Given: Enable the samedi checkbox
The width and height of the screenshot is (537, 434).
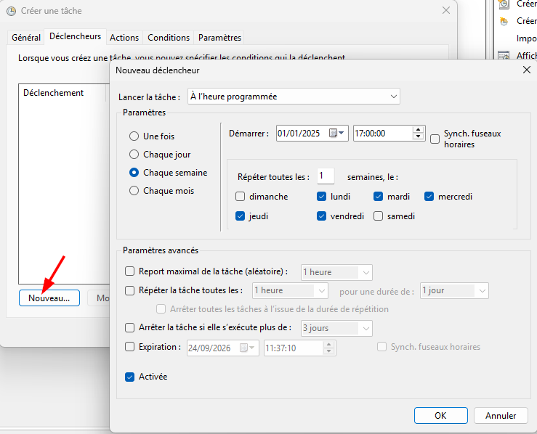Looking at the screenshot, I should [378, 216].
